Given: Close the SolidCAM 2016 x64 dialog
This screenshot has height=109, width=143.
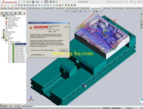Looking at the screenshot, I should pyautogui.click(x=68, y=23).
